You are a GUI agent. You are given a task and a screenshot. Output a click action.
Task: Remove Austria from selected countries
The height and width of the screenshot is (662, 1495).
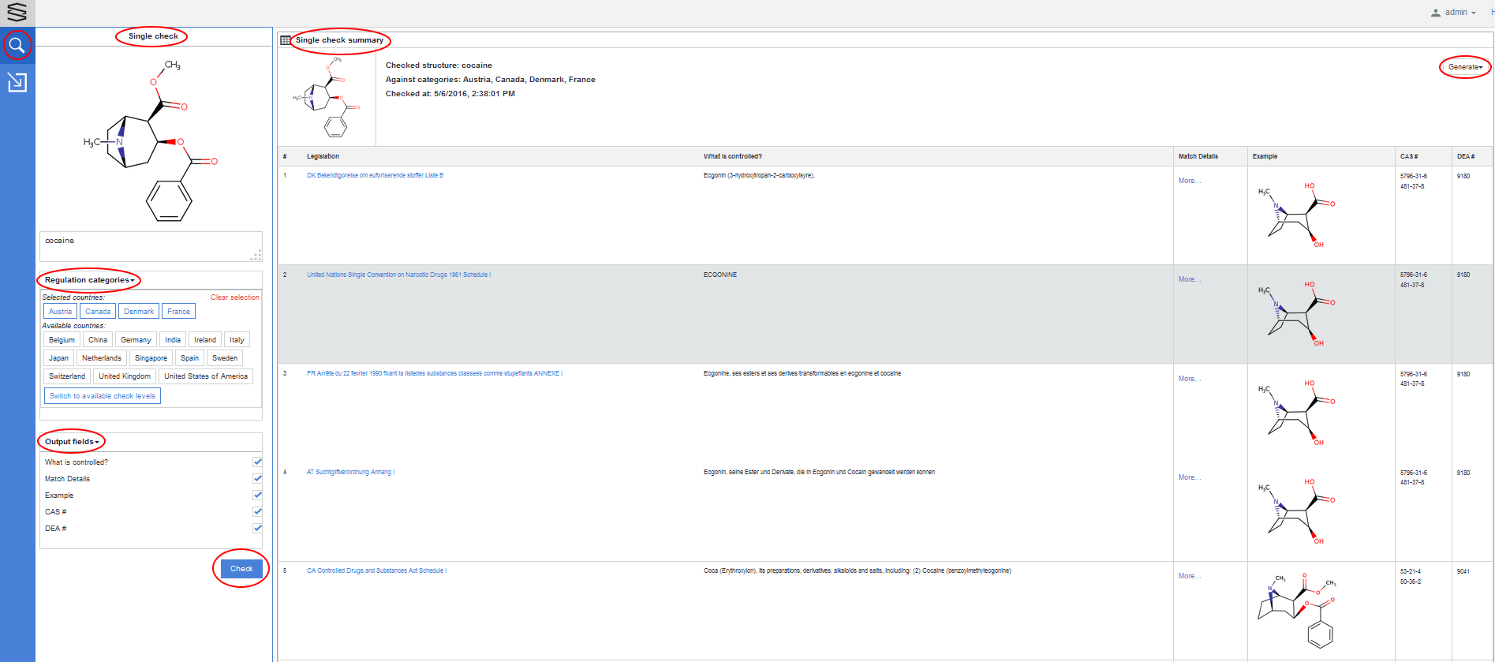click(x=60, y=311)
